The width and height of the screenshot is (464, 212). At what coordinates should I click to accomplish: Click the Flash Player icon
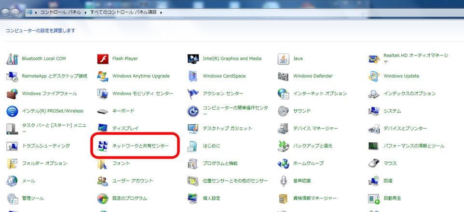point(103,59)
